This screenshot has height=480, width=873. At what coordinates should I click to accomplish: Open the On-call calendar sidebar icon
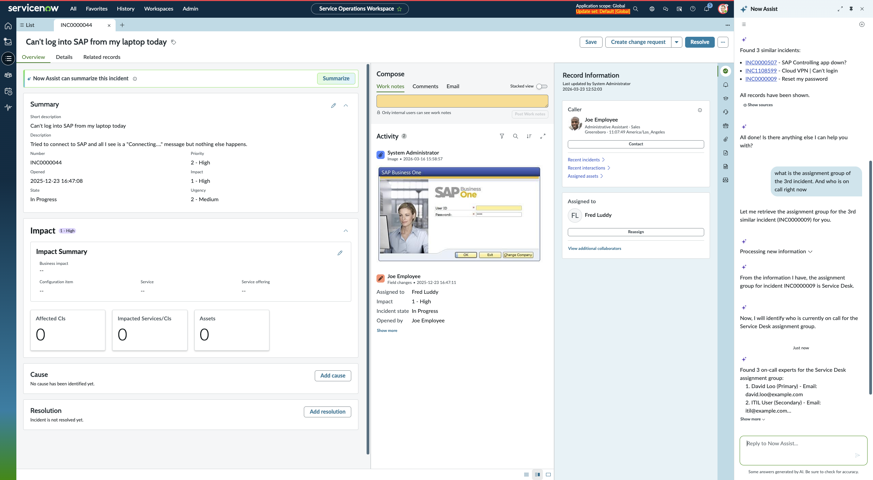[8, 91]
